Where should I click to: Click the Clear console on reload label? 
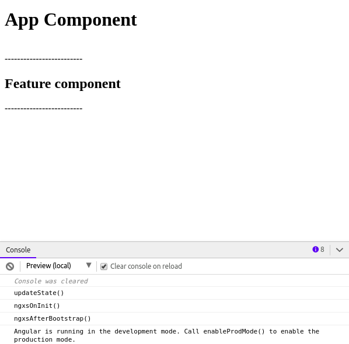coord(146,266)
